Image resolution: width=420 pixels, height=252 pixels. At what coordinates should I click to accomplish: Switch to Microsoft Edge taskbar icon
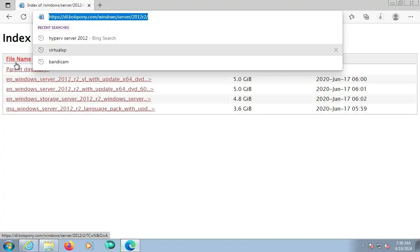(130, 245)
